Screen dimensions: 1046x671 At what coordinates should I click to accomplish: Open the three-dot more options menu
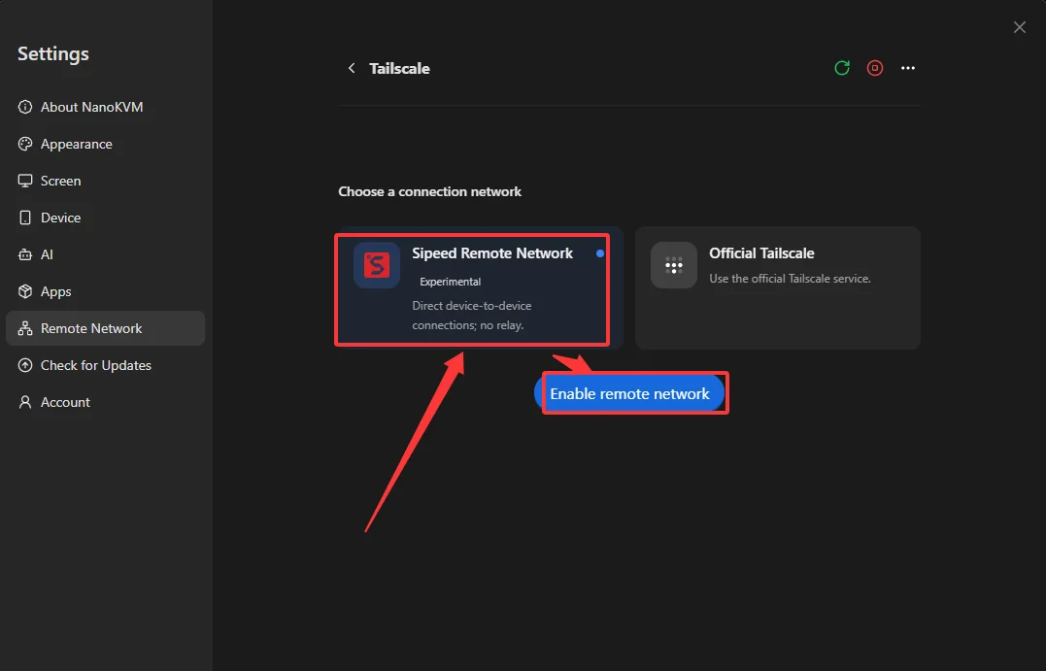click(x=908, y=68)
